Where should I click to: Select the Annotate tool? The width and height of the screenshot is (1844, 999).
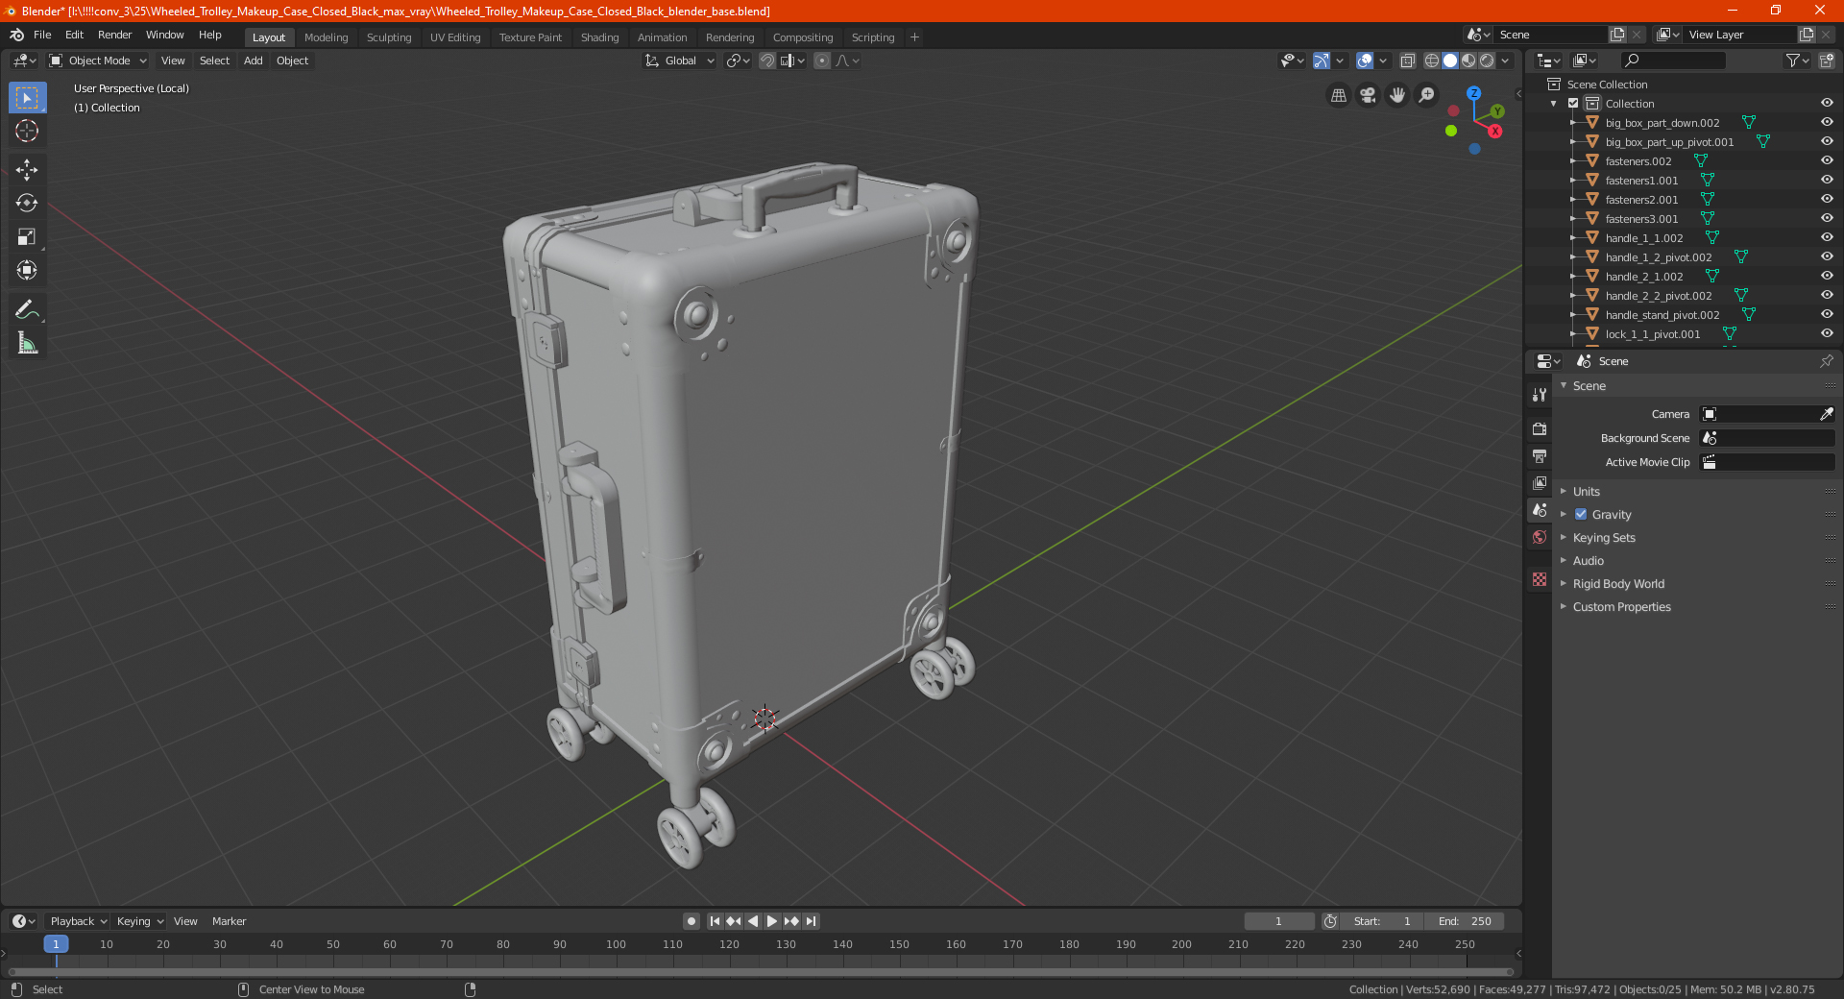[x=27, y=309]
